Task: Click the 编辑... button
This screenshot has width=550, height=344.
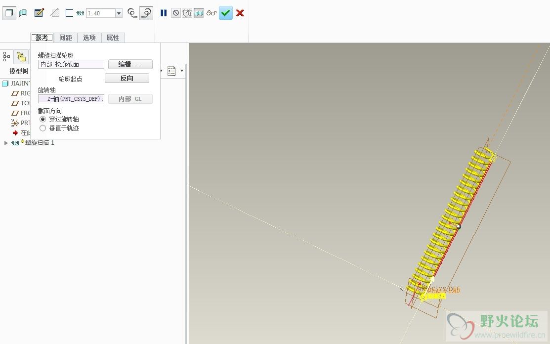Action: [130, 64]
